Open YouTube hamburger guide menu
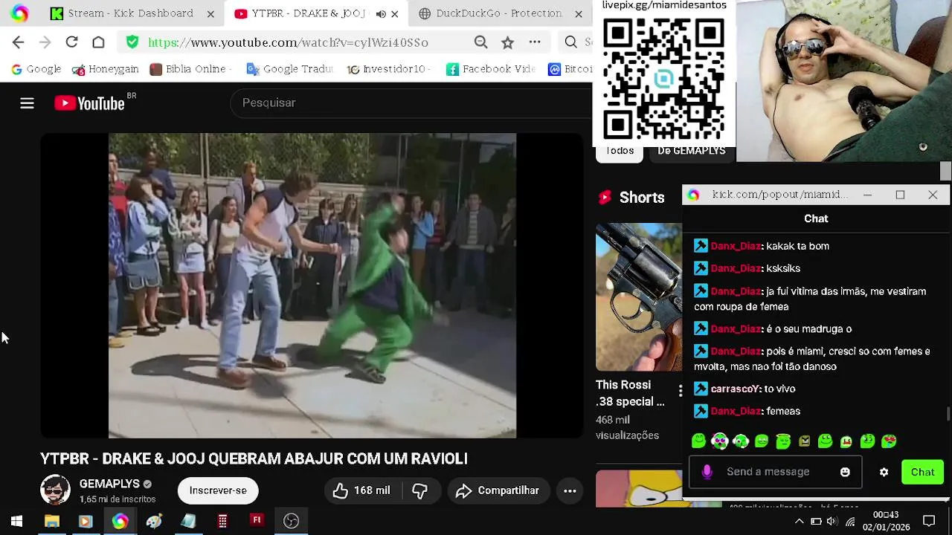The image size is (952, 535). coord(27,103)
